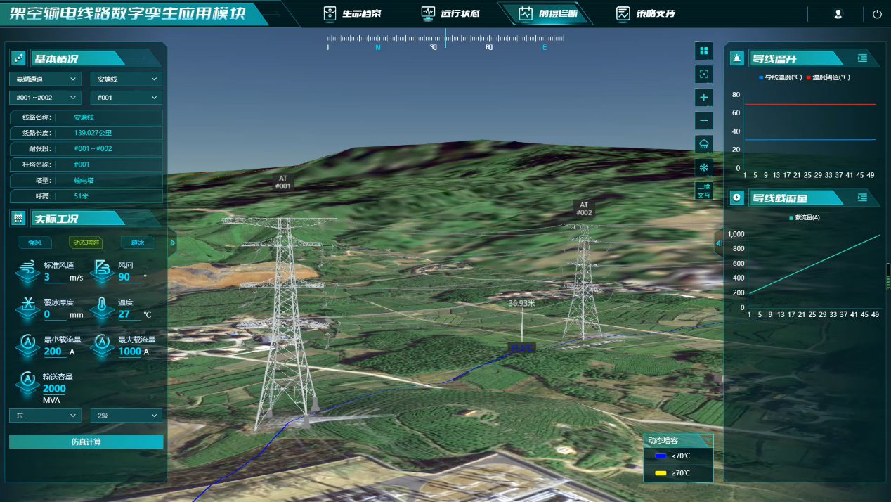Click the user profile icon
This screenshot has height=502, width=891.
[x=838, y=13]
